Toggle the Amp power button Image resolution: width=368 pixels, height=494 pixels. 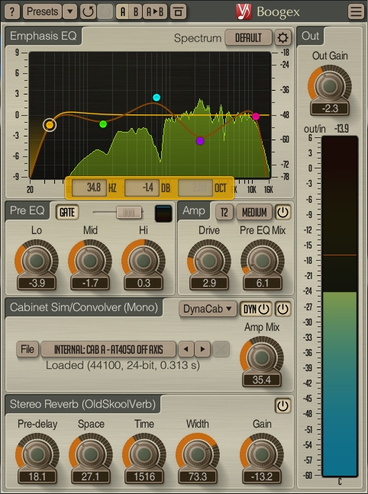(282, 213)
